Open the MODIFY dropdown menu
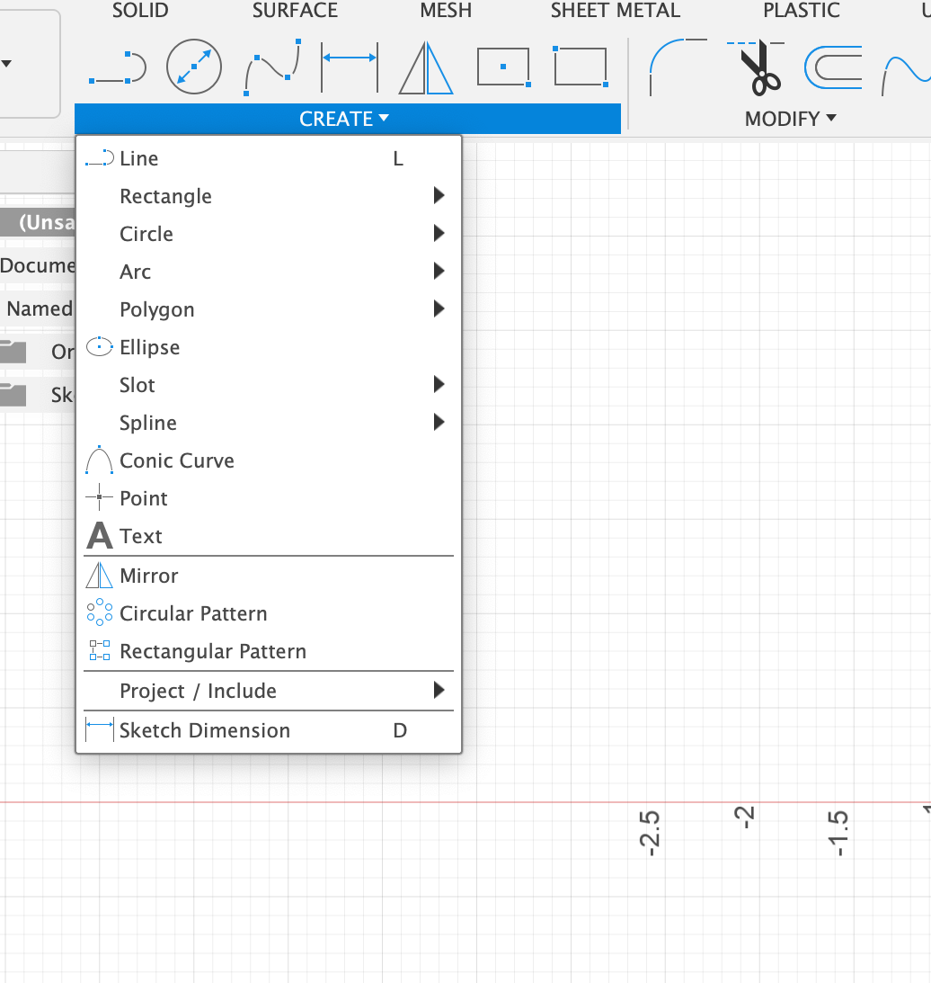The height and width of the screenshot is (983, 931). pyautogui.click(x=790, y=119)
